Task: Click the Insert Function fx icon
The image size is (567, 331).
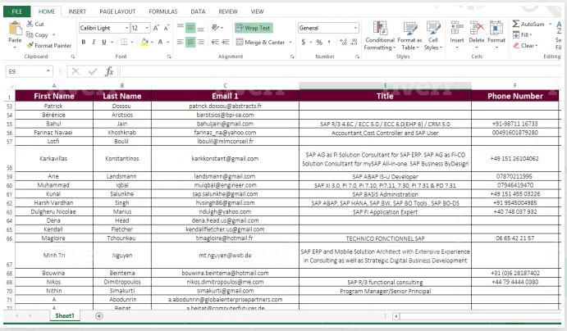Action: tap(109, 71)
